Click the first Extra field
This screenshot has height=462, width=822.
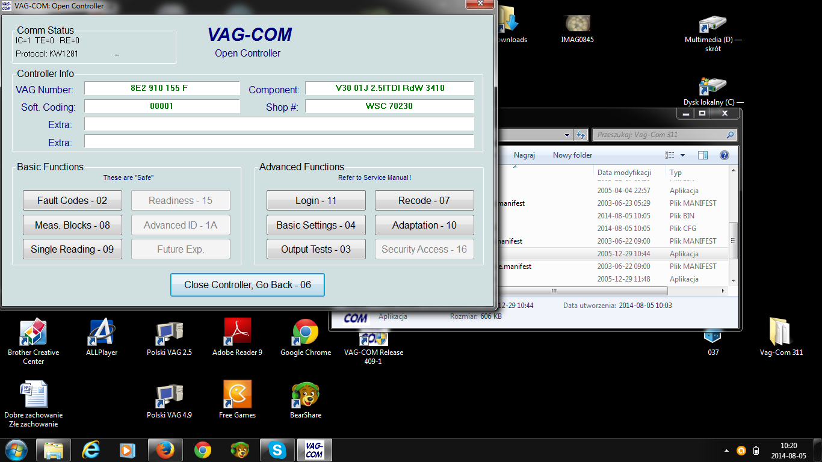coord(279,124)
